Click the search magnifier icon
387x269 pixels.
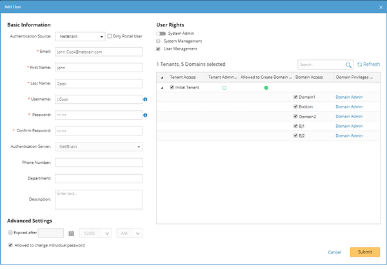[x=348, y=65]
